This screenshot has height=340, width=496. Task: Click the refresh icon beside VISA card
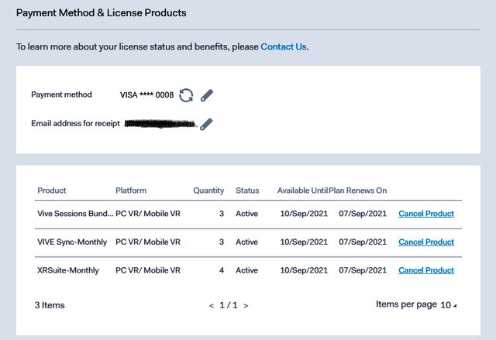click(x=186, y=95)
